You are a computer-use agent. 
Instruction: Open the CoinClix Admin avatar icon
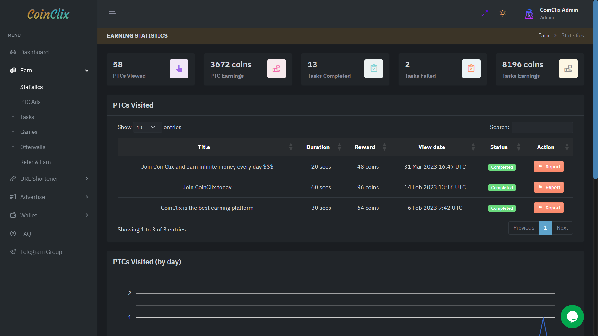point(529,14)
